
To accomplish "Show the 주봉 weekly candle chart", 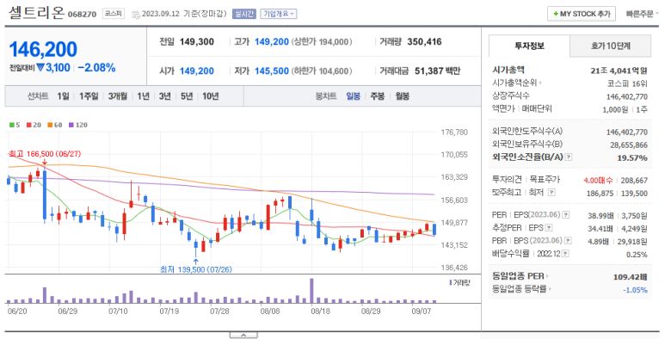I will coord(378,96).
